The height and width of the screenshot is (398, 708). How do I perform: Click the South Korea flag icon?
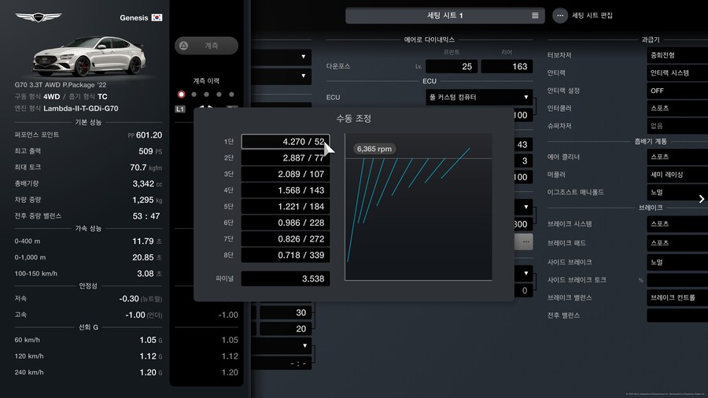point(157,17)
